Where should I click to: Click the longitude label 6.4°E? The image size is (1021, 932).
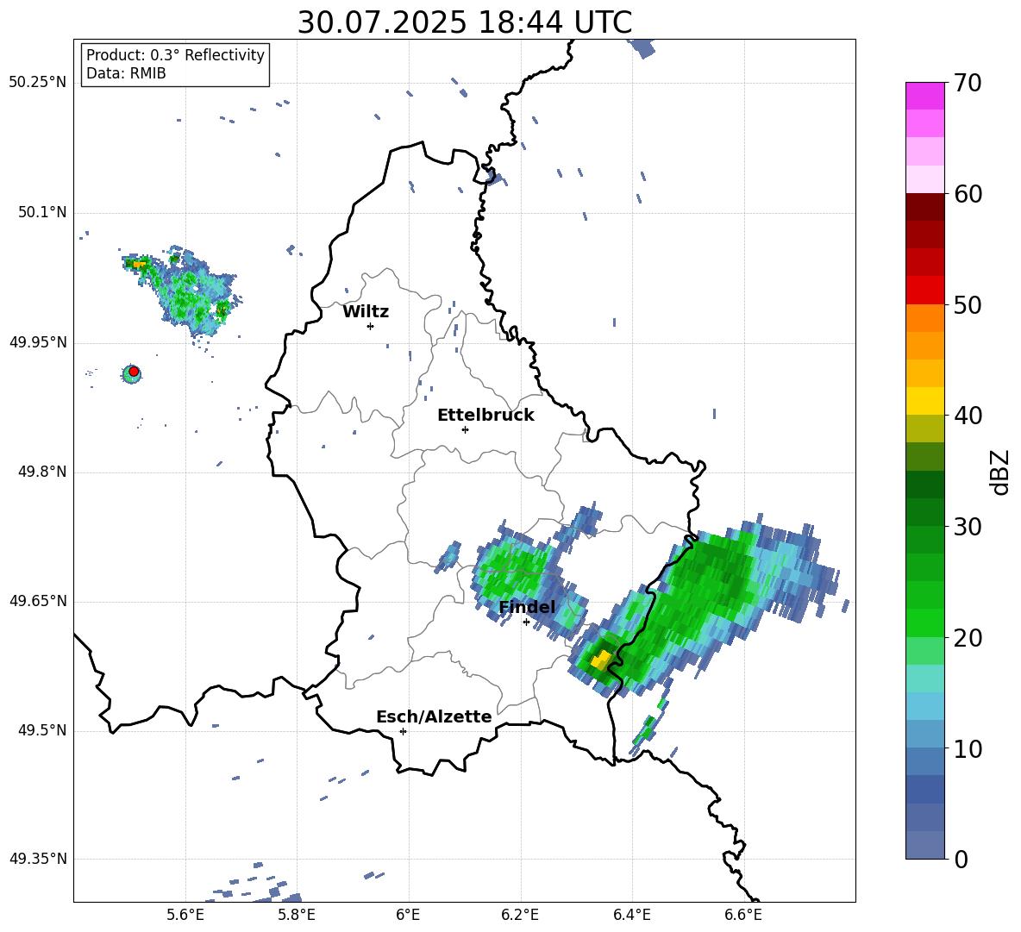click(x=632, y=915)
